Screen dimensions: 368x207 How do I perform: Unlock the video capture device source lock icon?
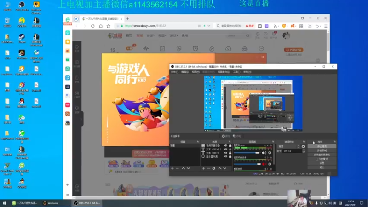click(230, 146)
